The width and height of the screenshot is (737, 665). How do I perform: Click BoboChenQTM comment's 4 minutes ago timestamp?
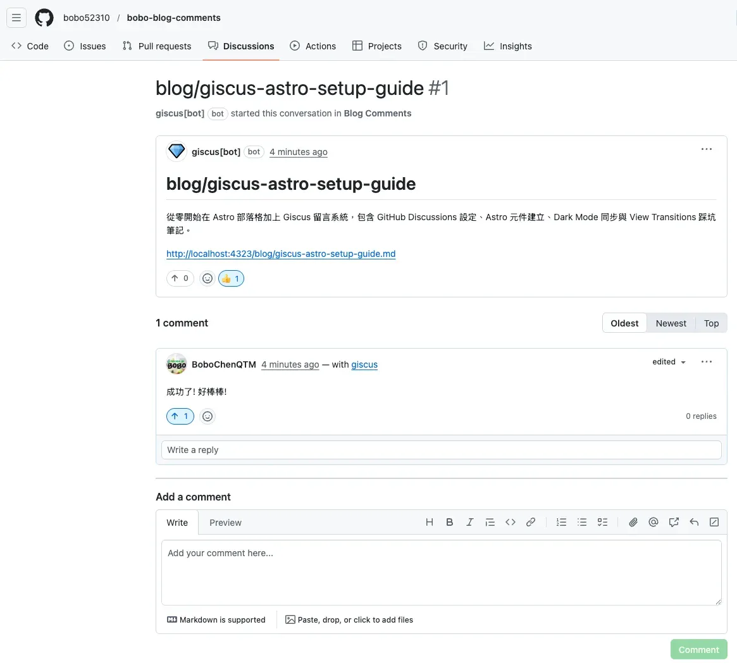[290, 364]
